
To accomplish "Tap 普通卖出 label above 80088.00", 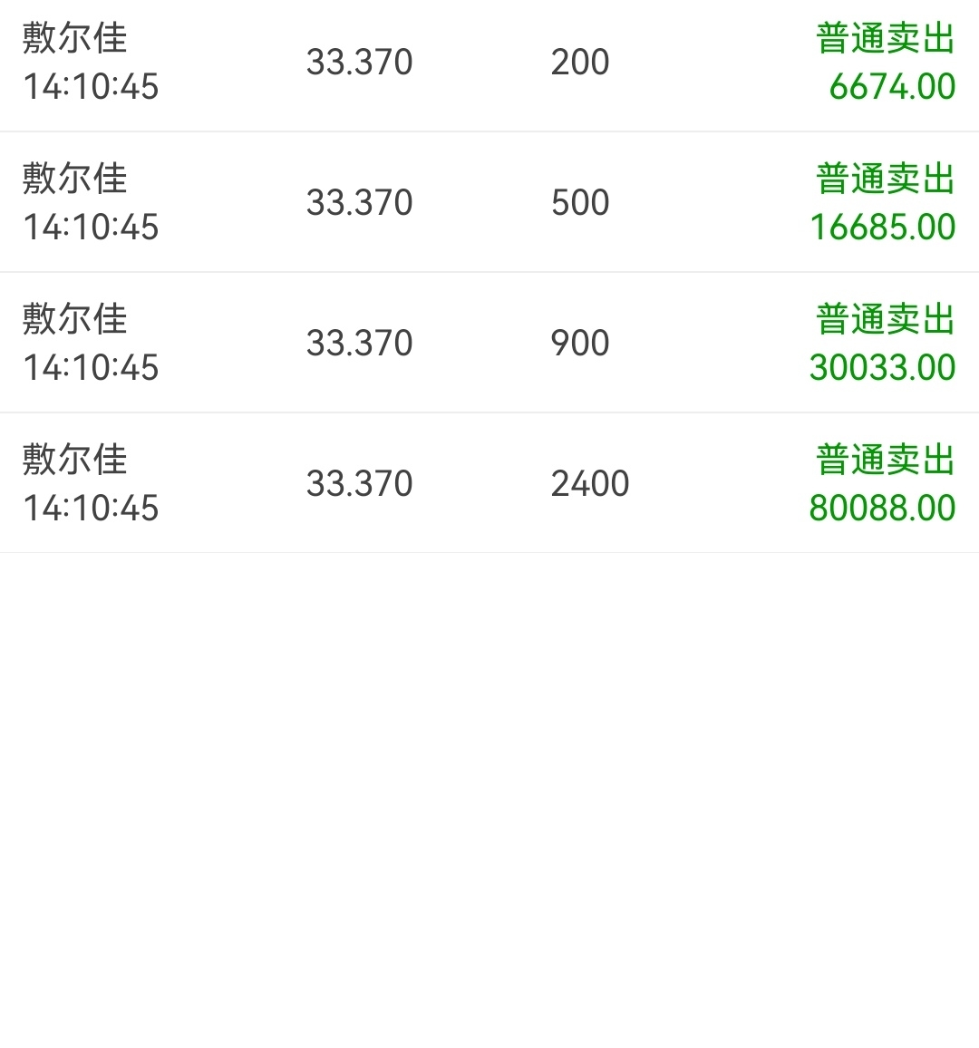I will [886, 459].
